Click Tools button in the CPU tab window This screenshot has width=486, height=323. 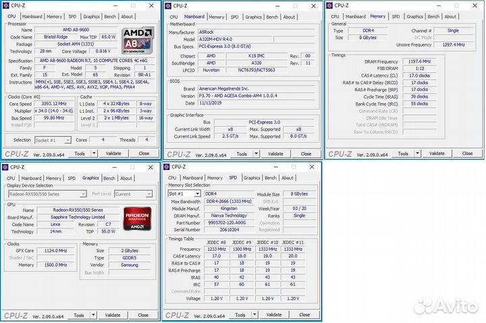(80, 153)
